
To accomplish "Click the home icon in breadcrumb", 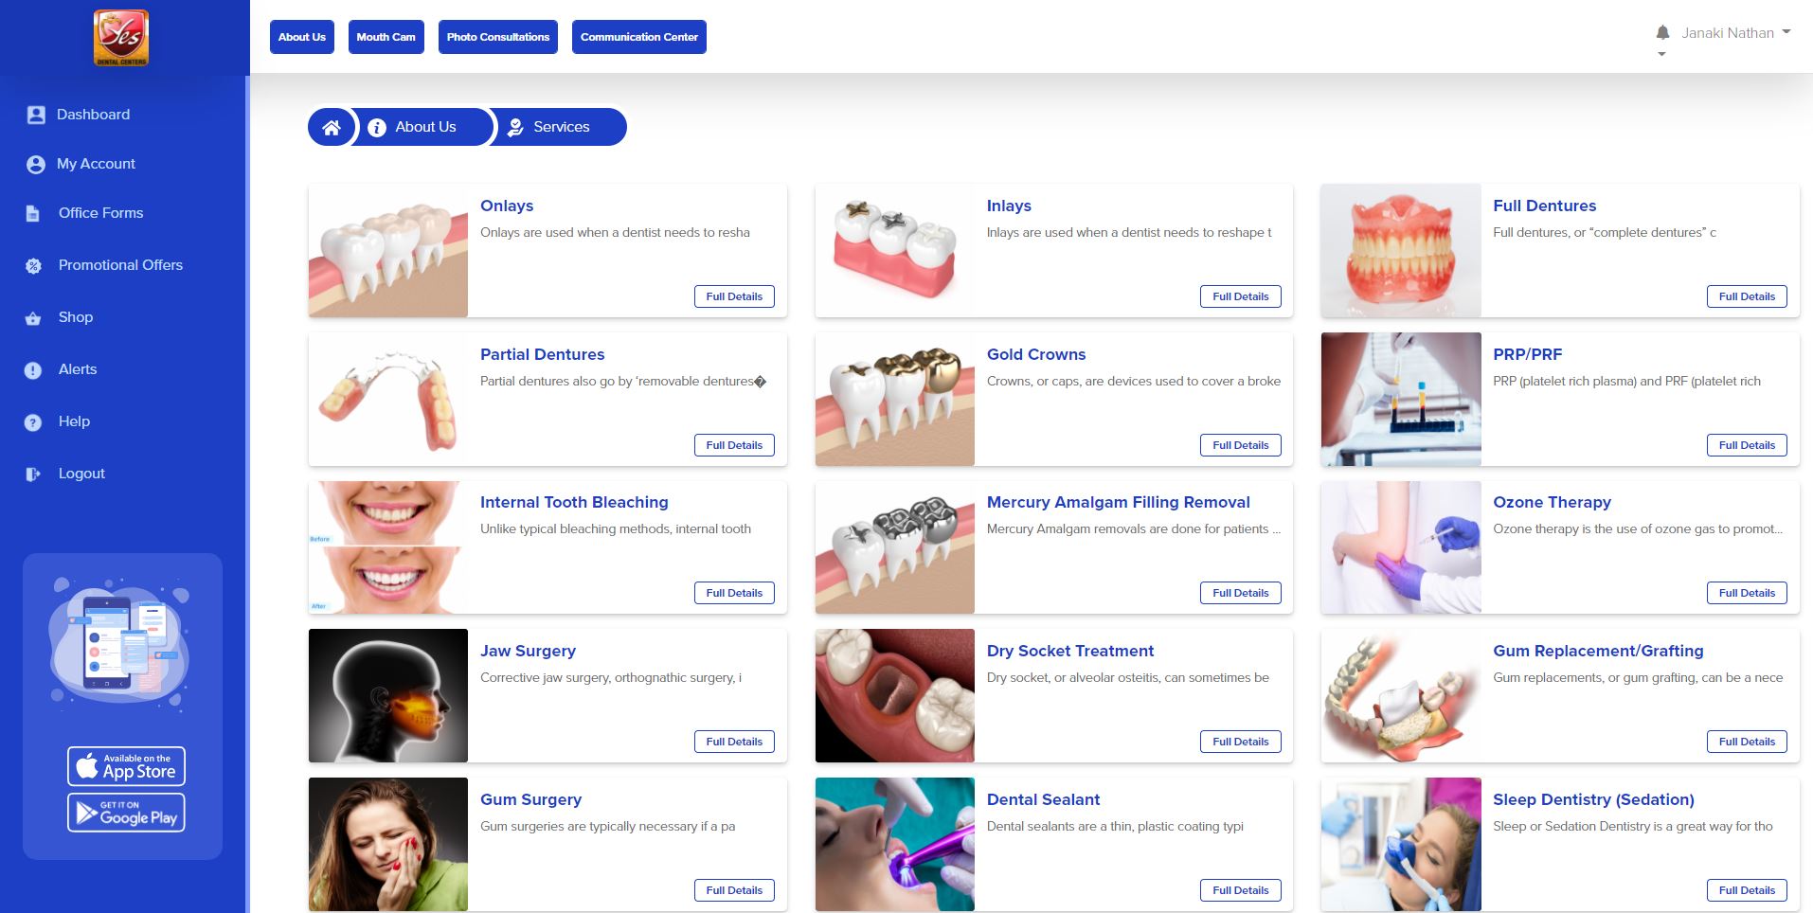I will click(x=332, y=127).
